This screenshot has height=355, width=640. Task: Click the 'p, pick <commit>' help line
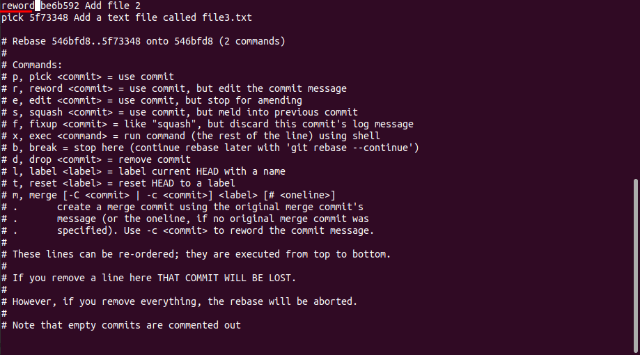88,77
